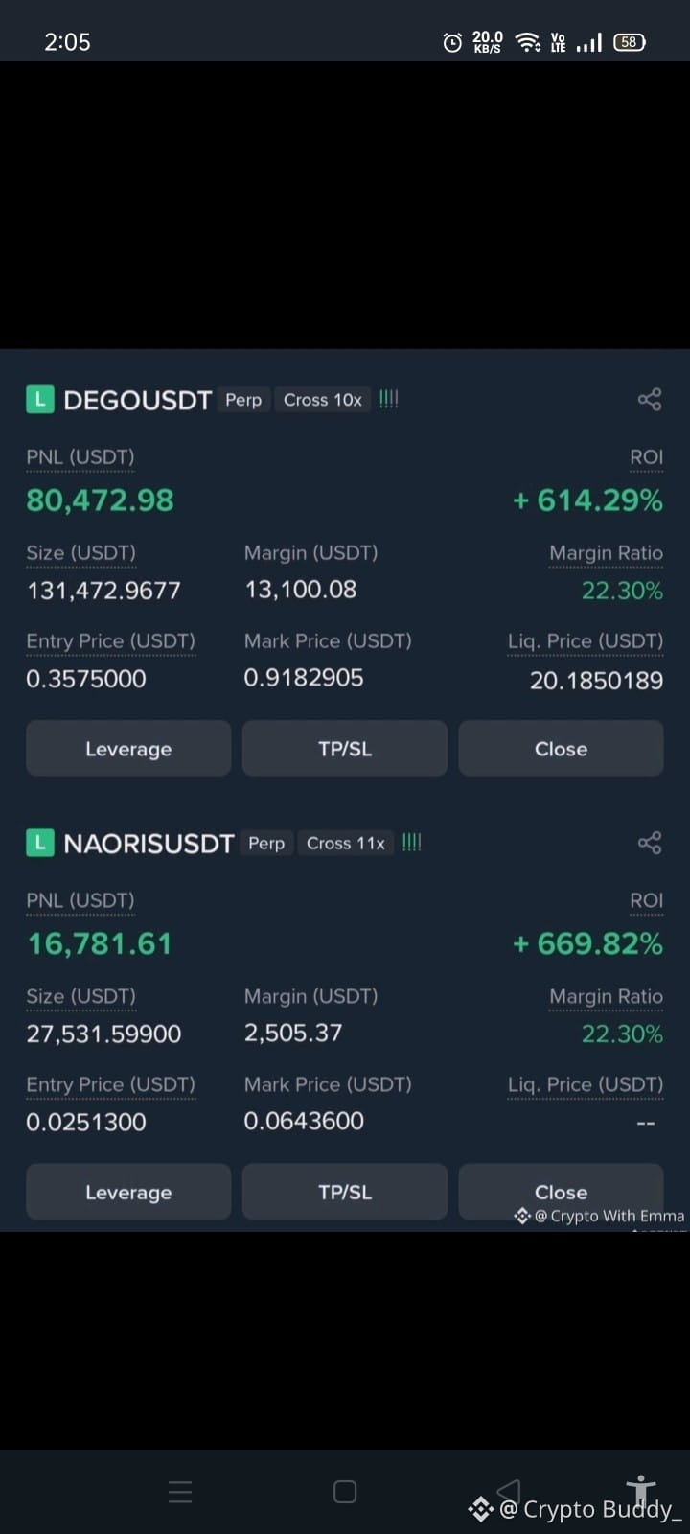Tap the DEGOUSDT Perp tag
The image size is (690, 1534).
point(243,400)
